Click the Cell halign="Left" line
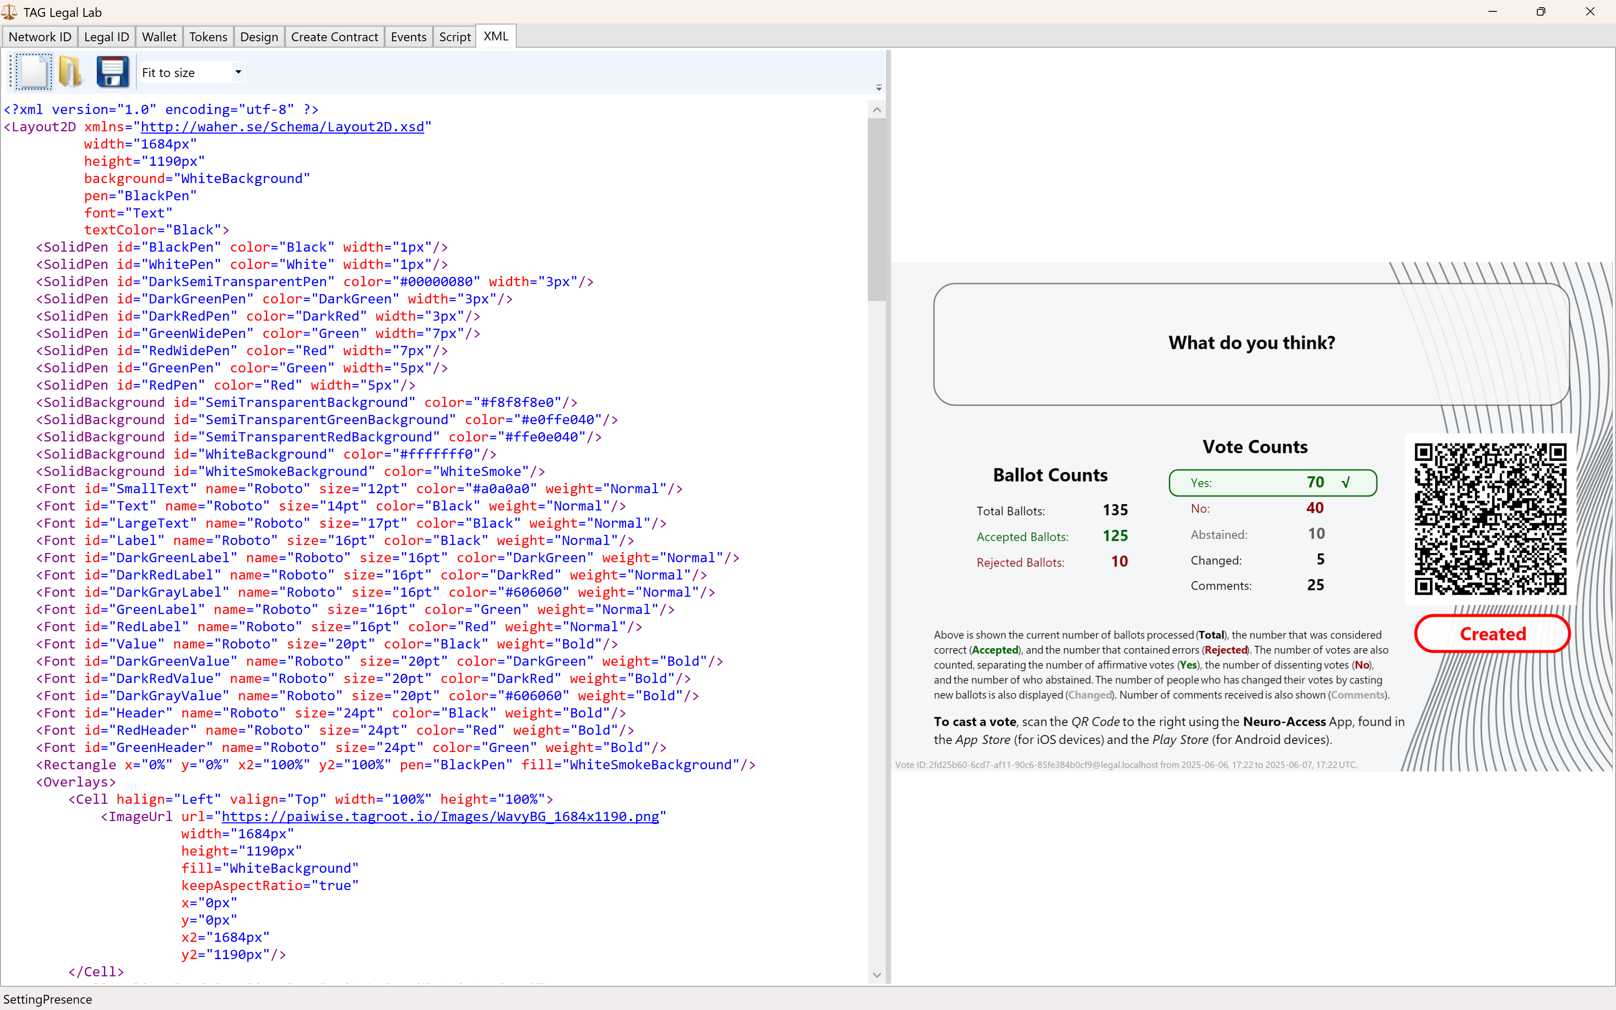 click(311, 800)
